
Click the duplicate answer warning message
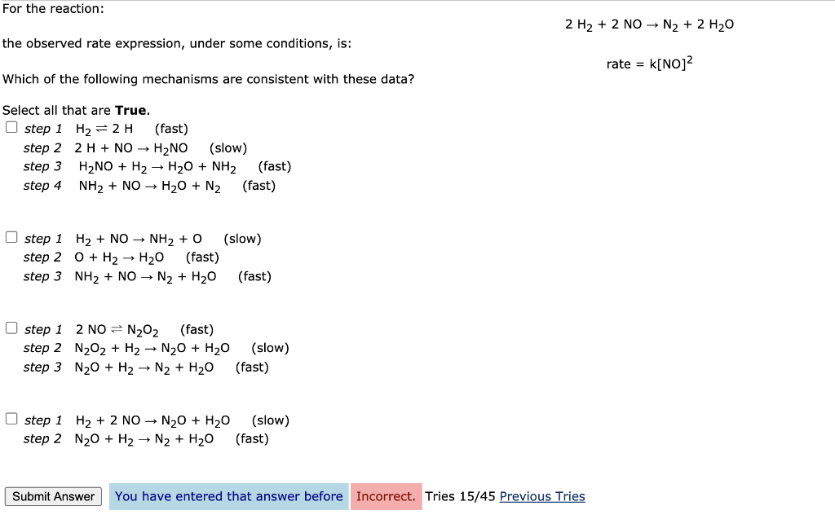pyautogui.click(x=228, y=496)
